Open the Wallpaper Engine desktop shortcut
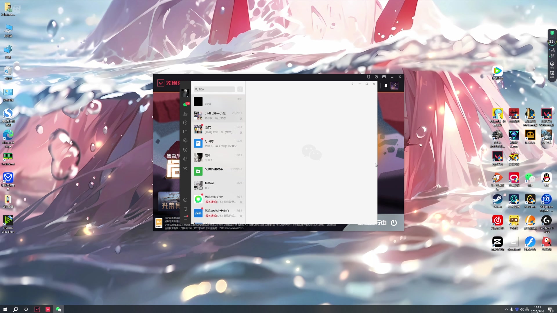Screen dimensions: 557x313 point(546,203)
